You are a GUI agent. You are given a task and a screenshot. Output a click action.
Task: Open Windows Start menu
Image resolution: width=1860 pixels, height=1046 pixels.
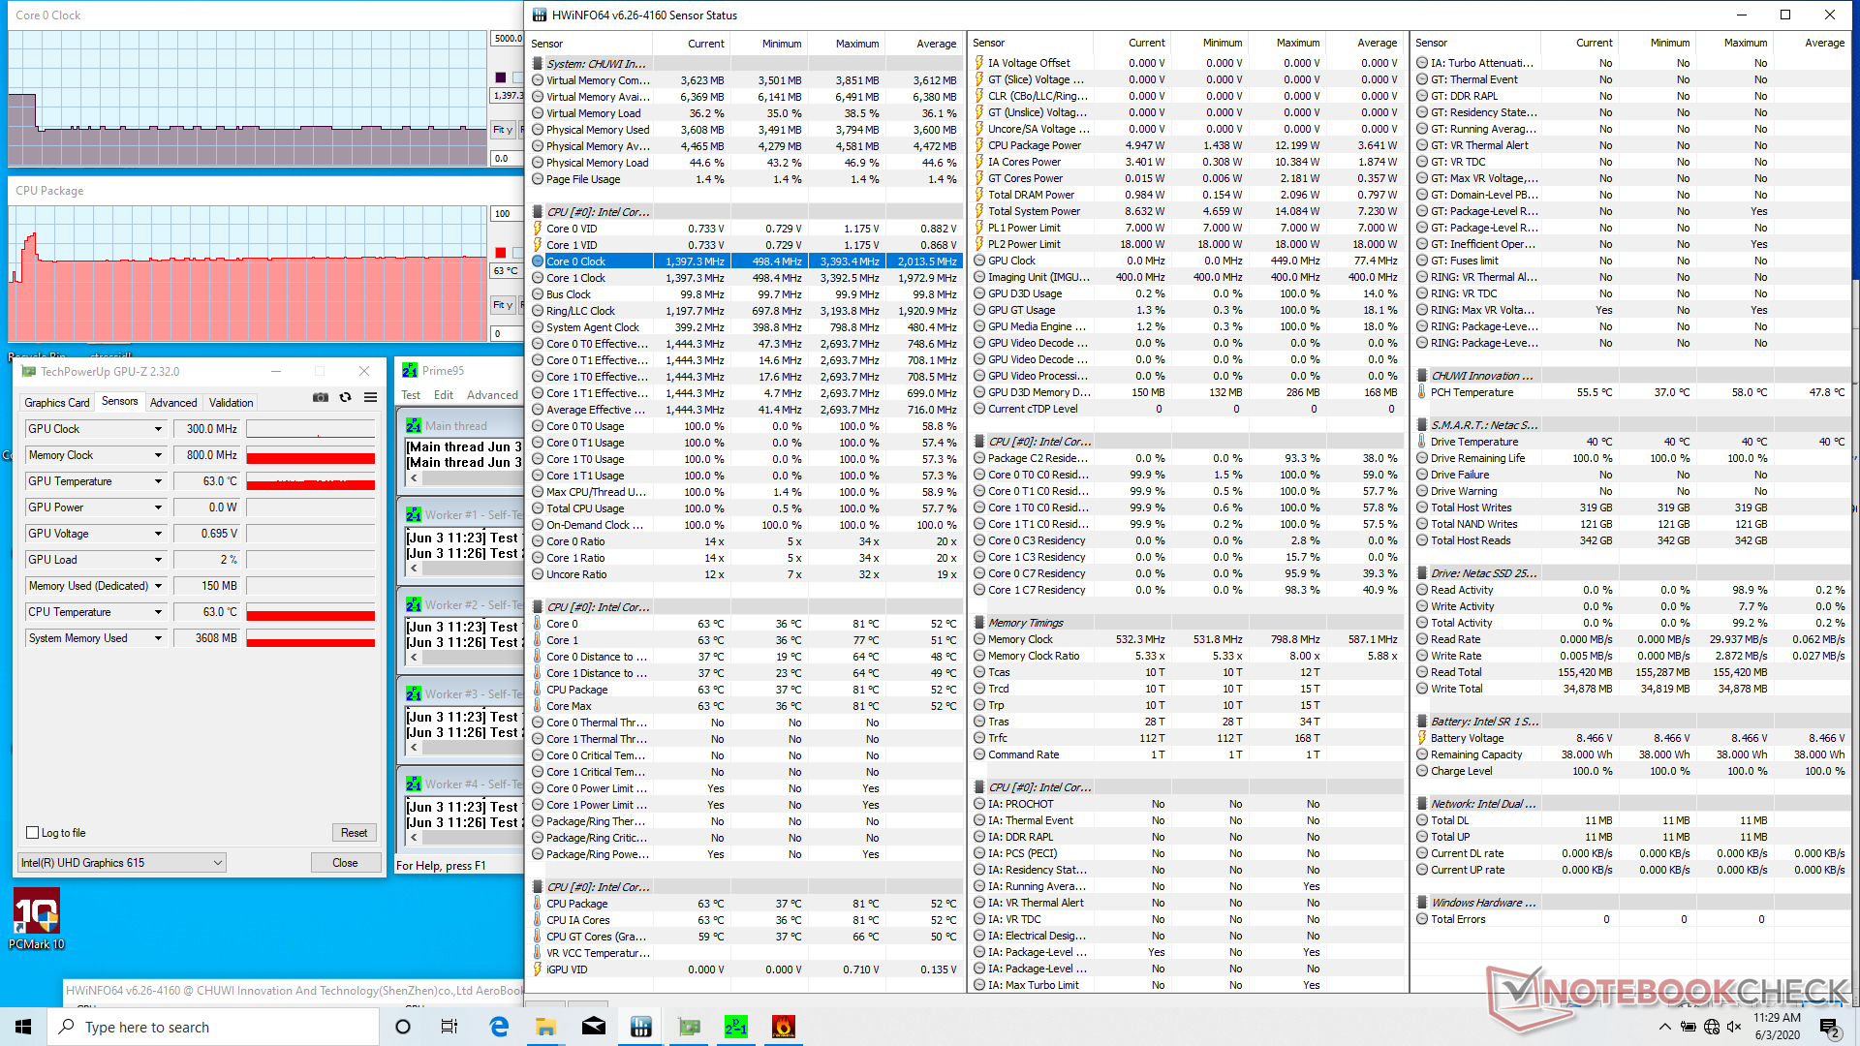[23, 1027]
